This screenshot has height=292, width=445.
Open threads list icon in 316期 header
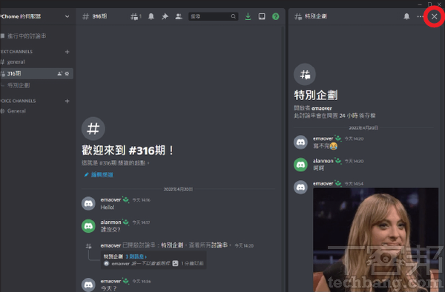[136, 17]
